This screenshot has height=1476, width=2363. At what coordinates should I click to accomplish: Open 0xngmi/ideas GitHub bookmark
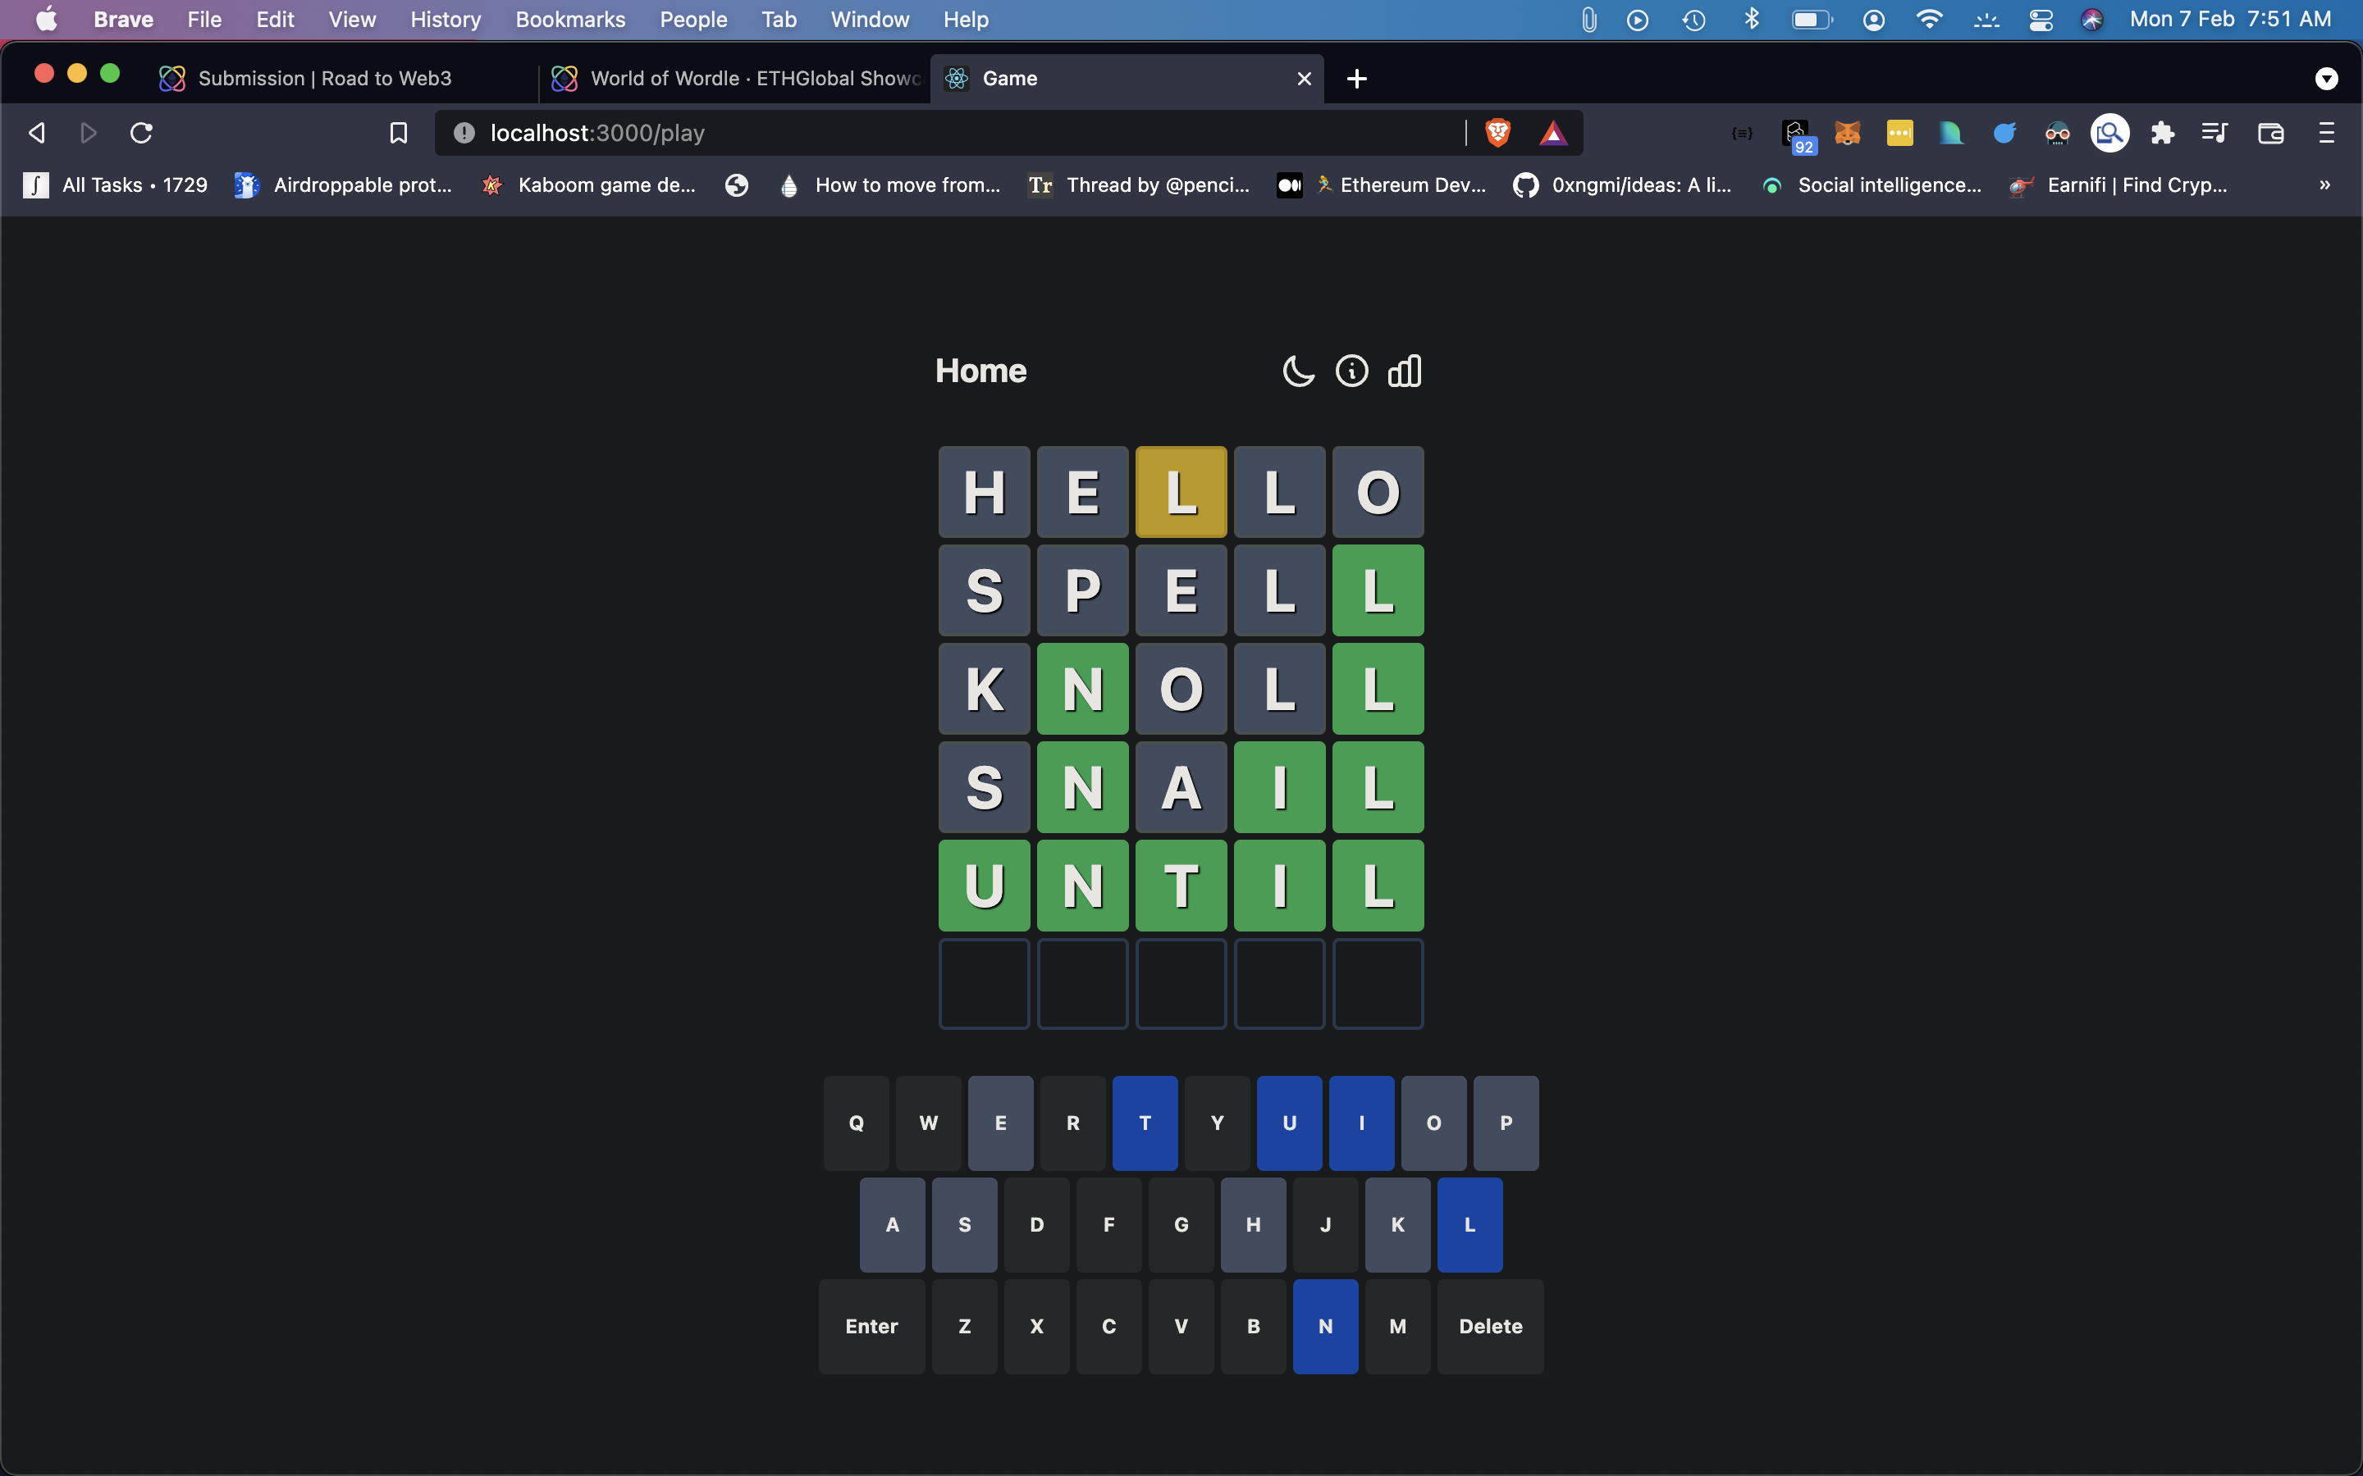(1622, 184)
